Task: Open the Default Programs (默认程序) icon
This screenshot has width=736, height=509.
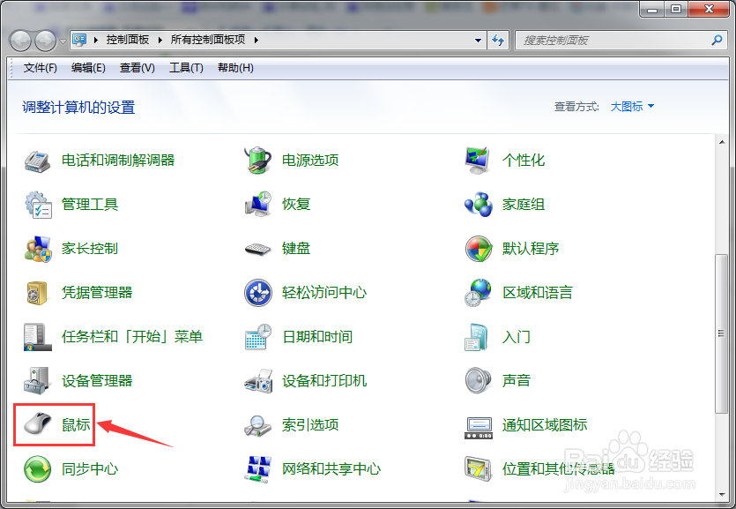Action: point(479,249)
